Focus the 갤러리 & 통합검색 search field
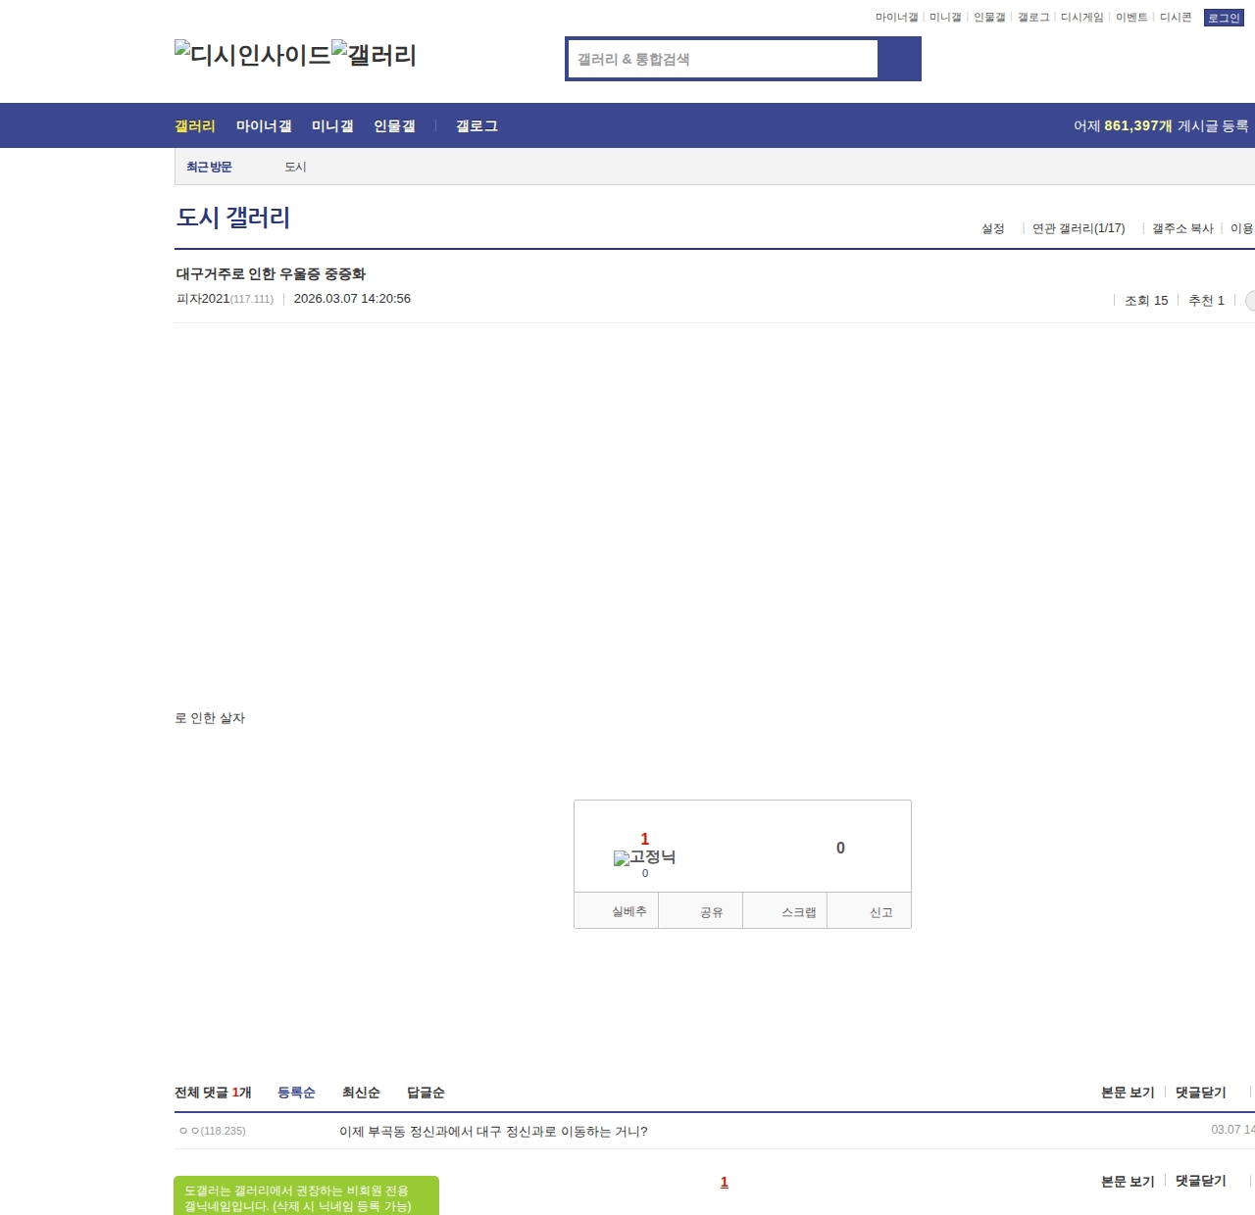The height and width of the screenshot is (1215, 1255). point(723,59)
